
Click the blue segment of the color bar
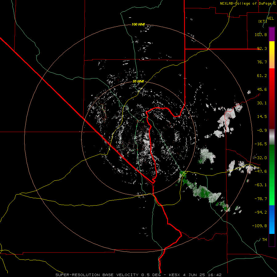272,219
